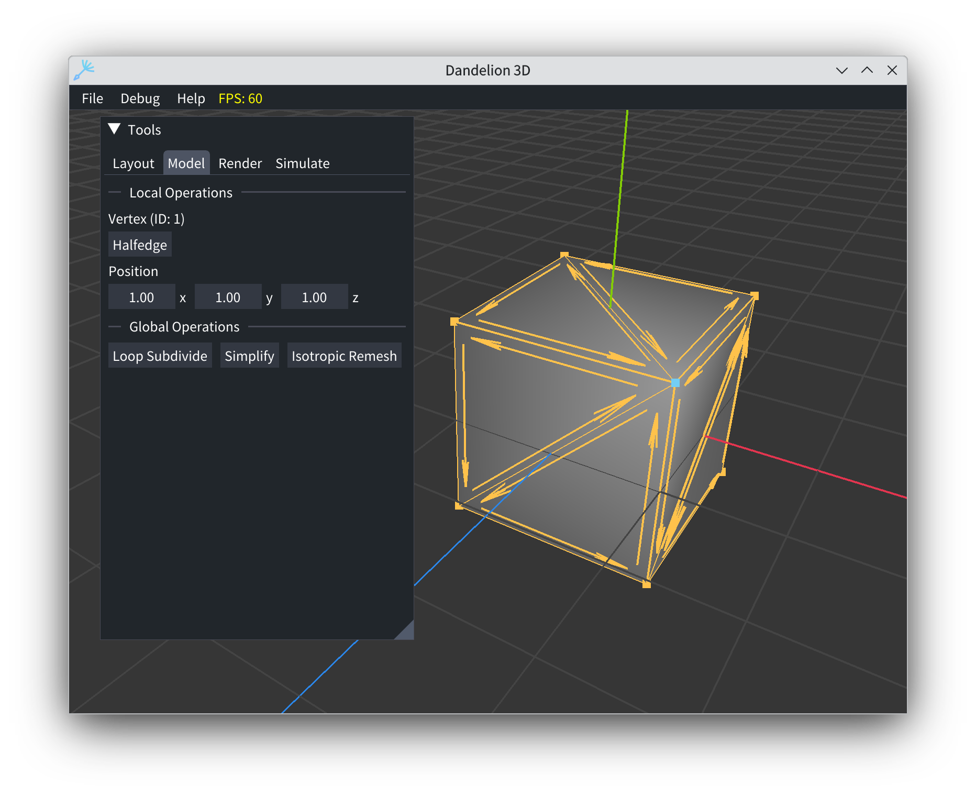Click the Dandelion app logo icon
Viewport: 976px width, 795px height.
pyautogui.click(x=84, y=70)
